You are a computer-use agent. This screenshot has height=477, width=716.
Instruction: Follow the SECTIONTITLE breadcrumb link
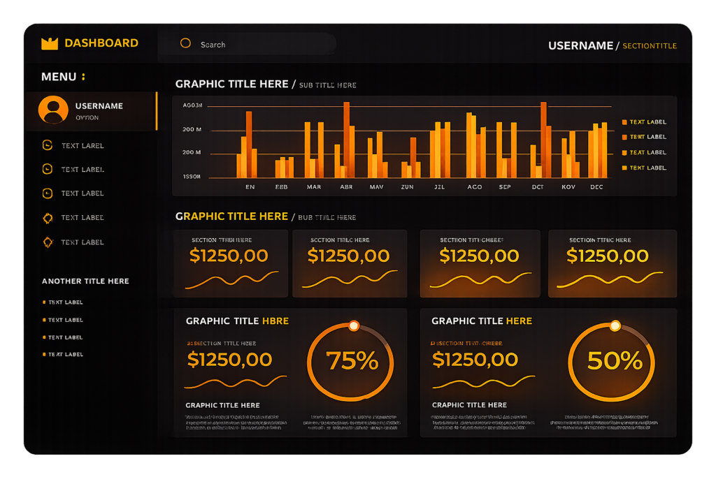pyautogui.click(x=650, y=46)
